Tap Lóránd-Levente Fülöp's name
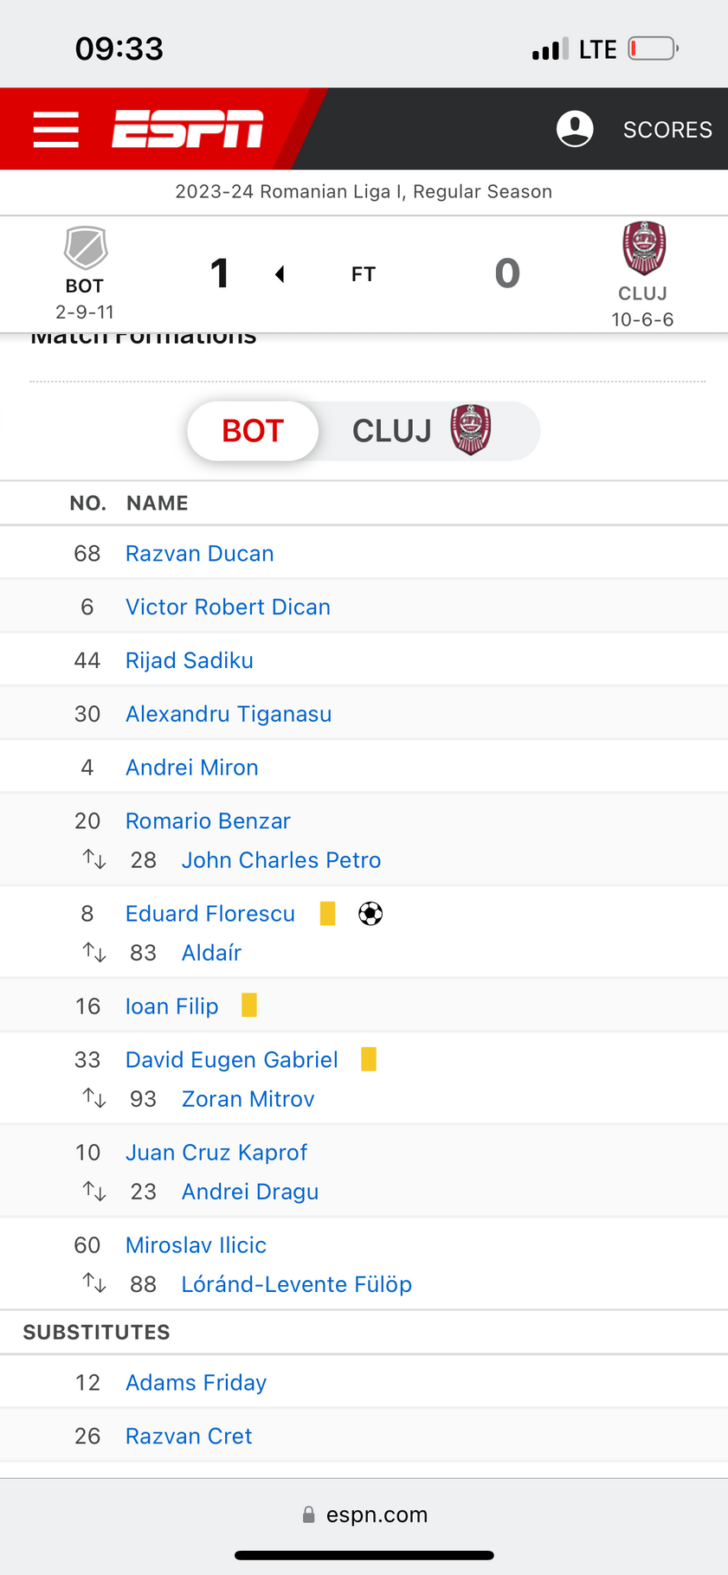The height and width of the screenshot is (1575, 728). [296, 1284]
